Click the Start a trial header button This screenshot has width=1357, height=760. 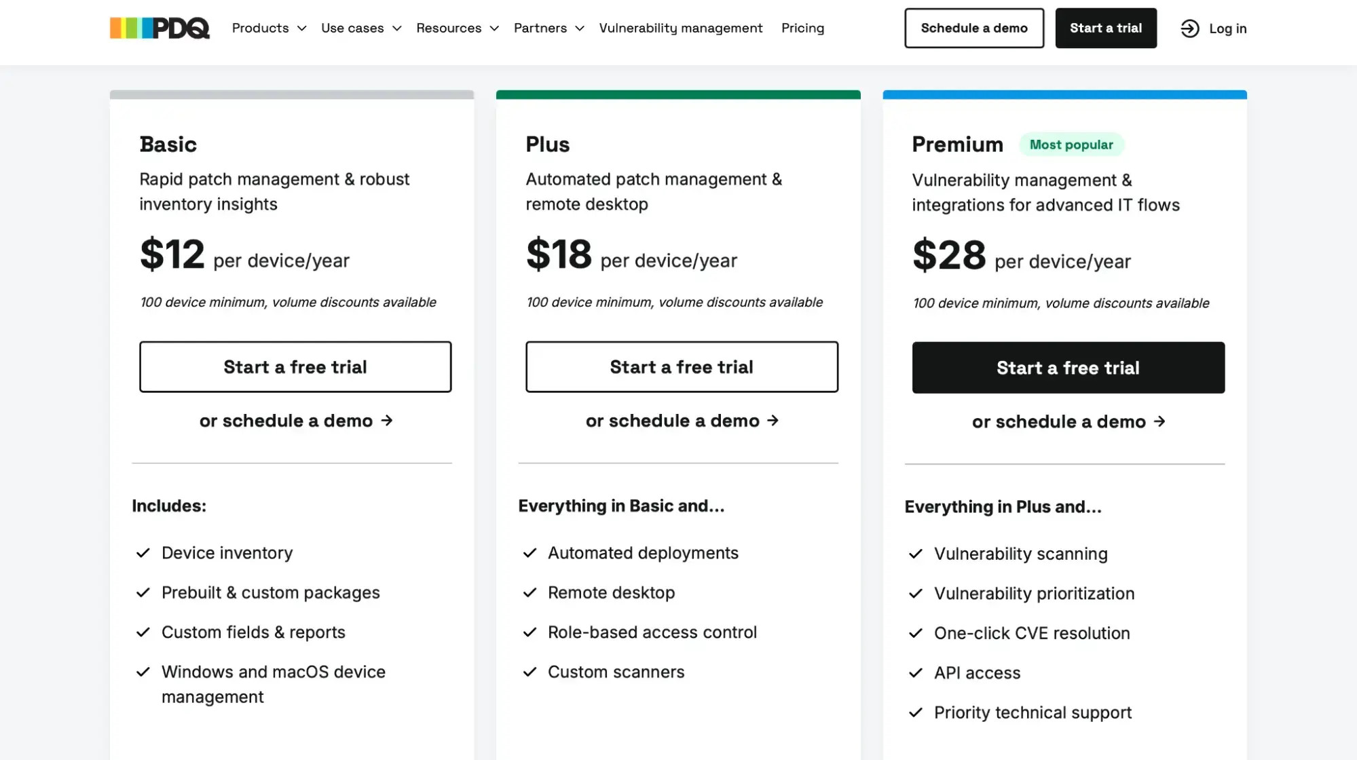[1106, 28]
